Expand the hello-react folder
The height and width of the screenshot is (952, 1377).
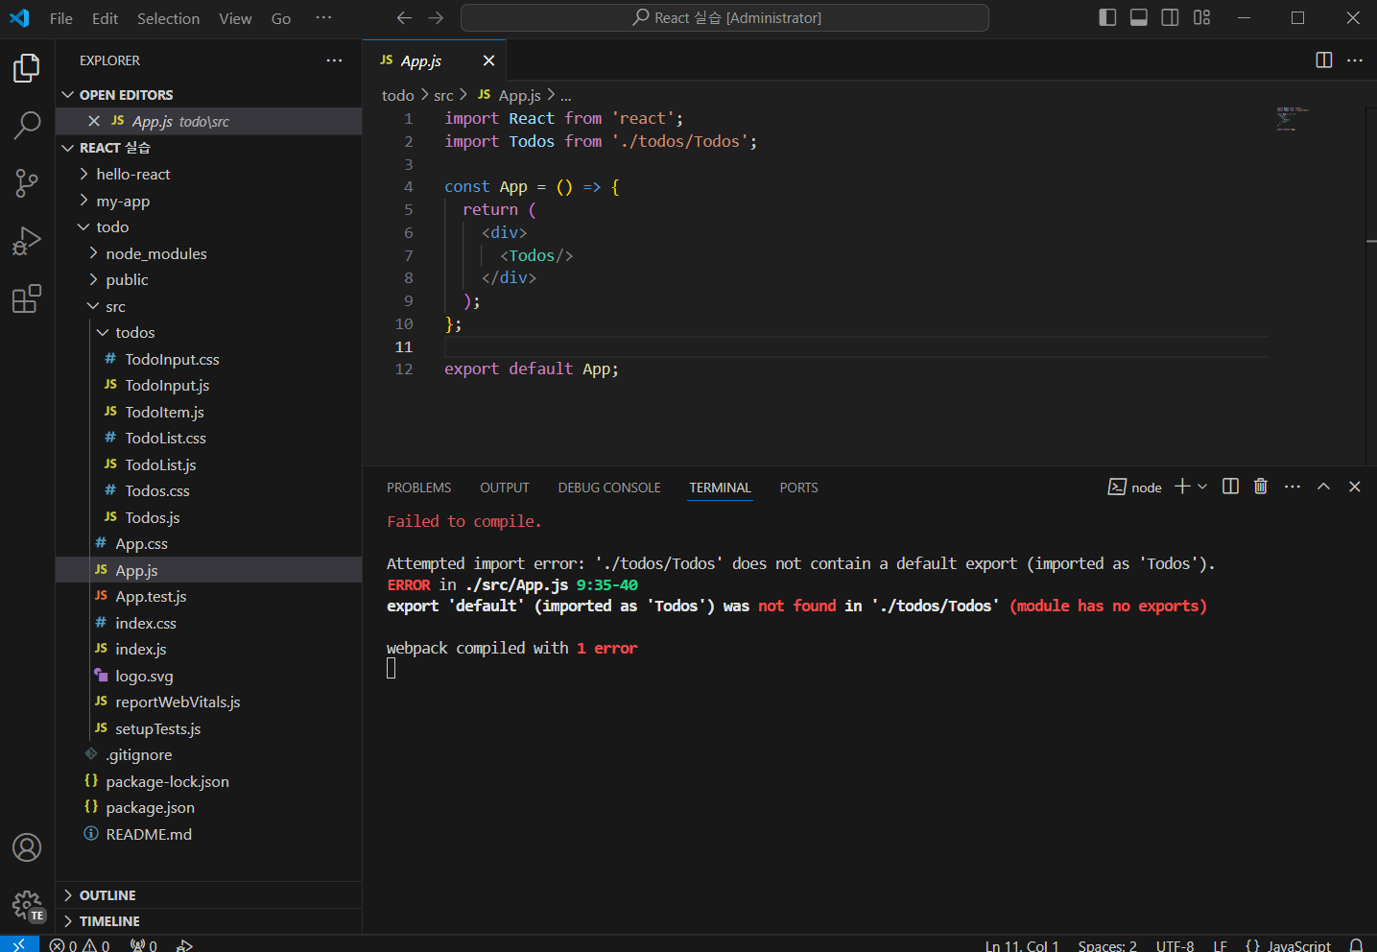pyautogui.click(x=209, y=174)
